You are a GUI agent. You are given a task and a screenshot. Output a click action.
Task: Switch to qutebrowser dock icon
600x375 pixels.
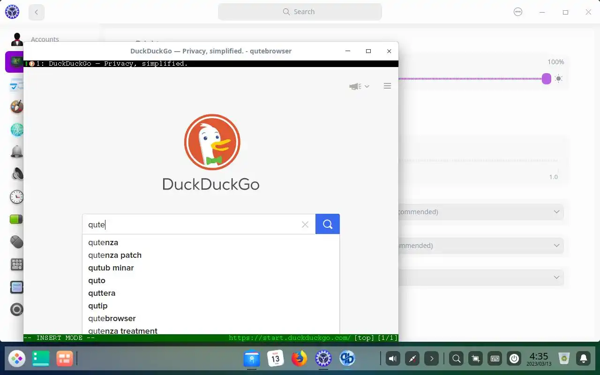coord(347,359)
